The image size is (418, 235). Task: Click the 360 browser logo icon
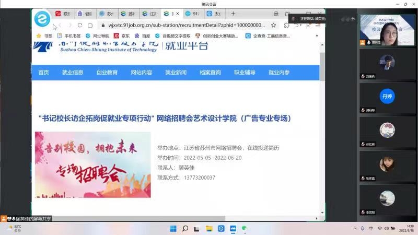(x=43, y=19)
